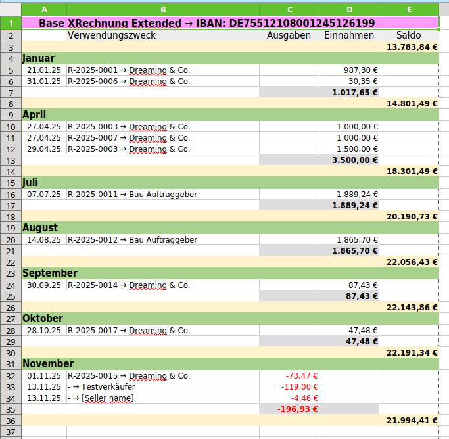The width and height of the screenshot is (449, 439).
Task: Select the Ausgaben heading cell
Action: pyautogui.click(x=289, y=35)
